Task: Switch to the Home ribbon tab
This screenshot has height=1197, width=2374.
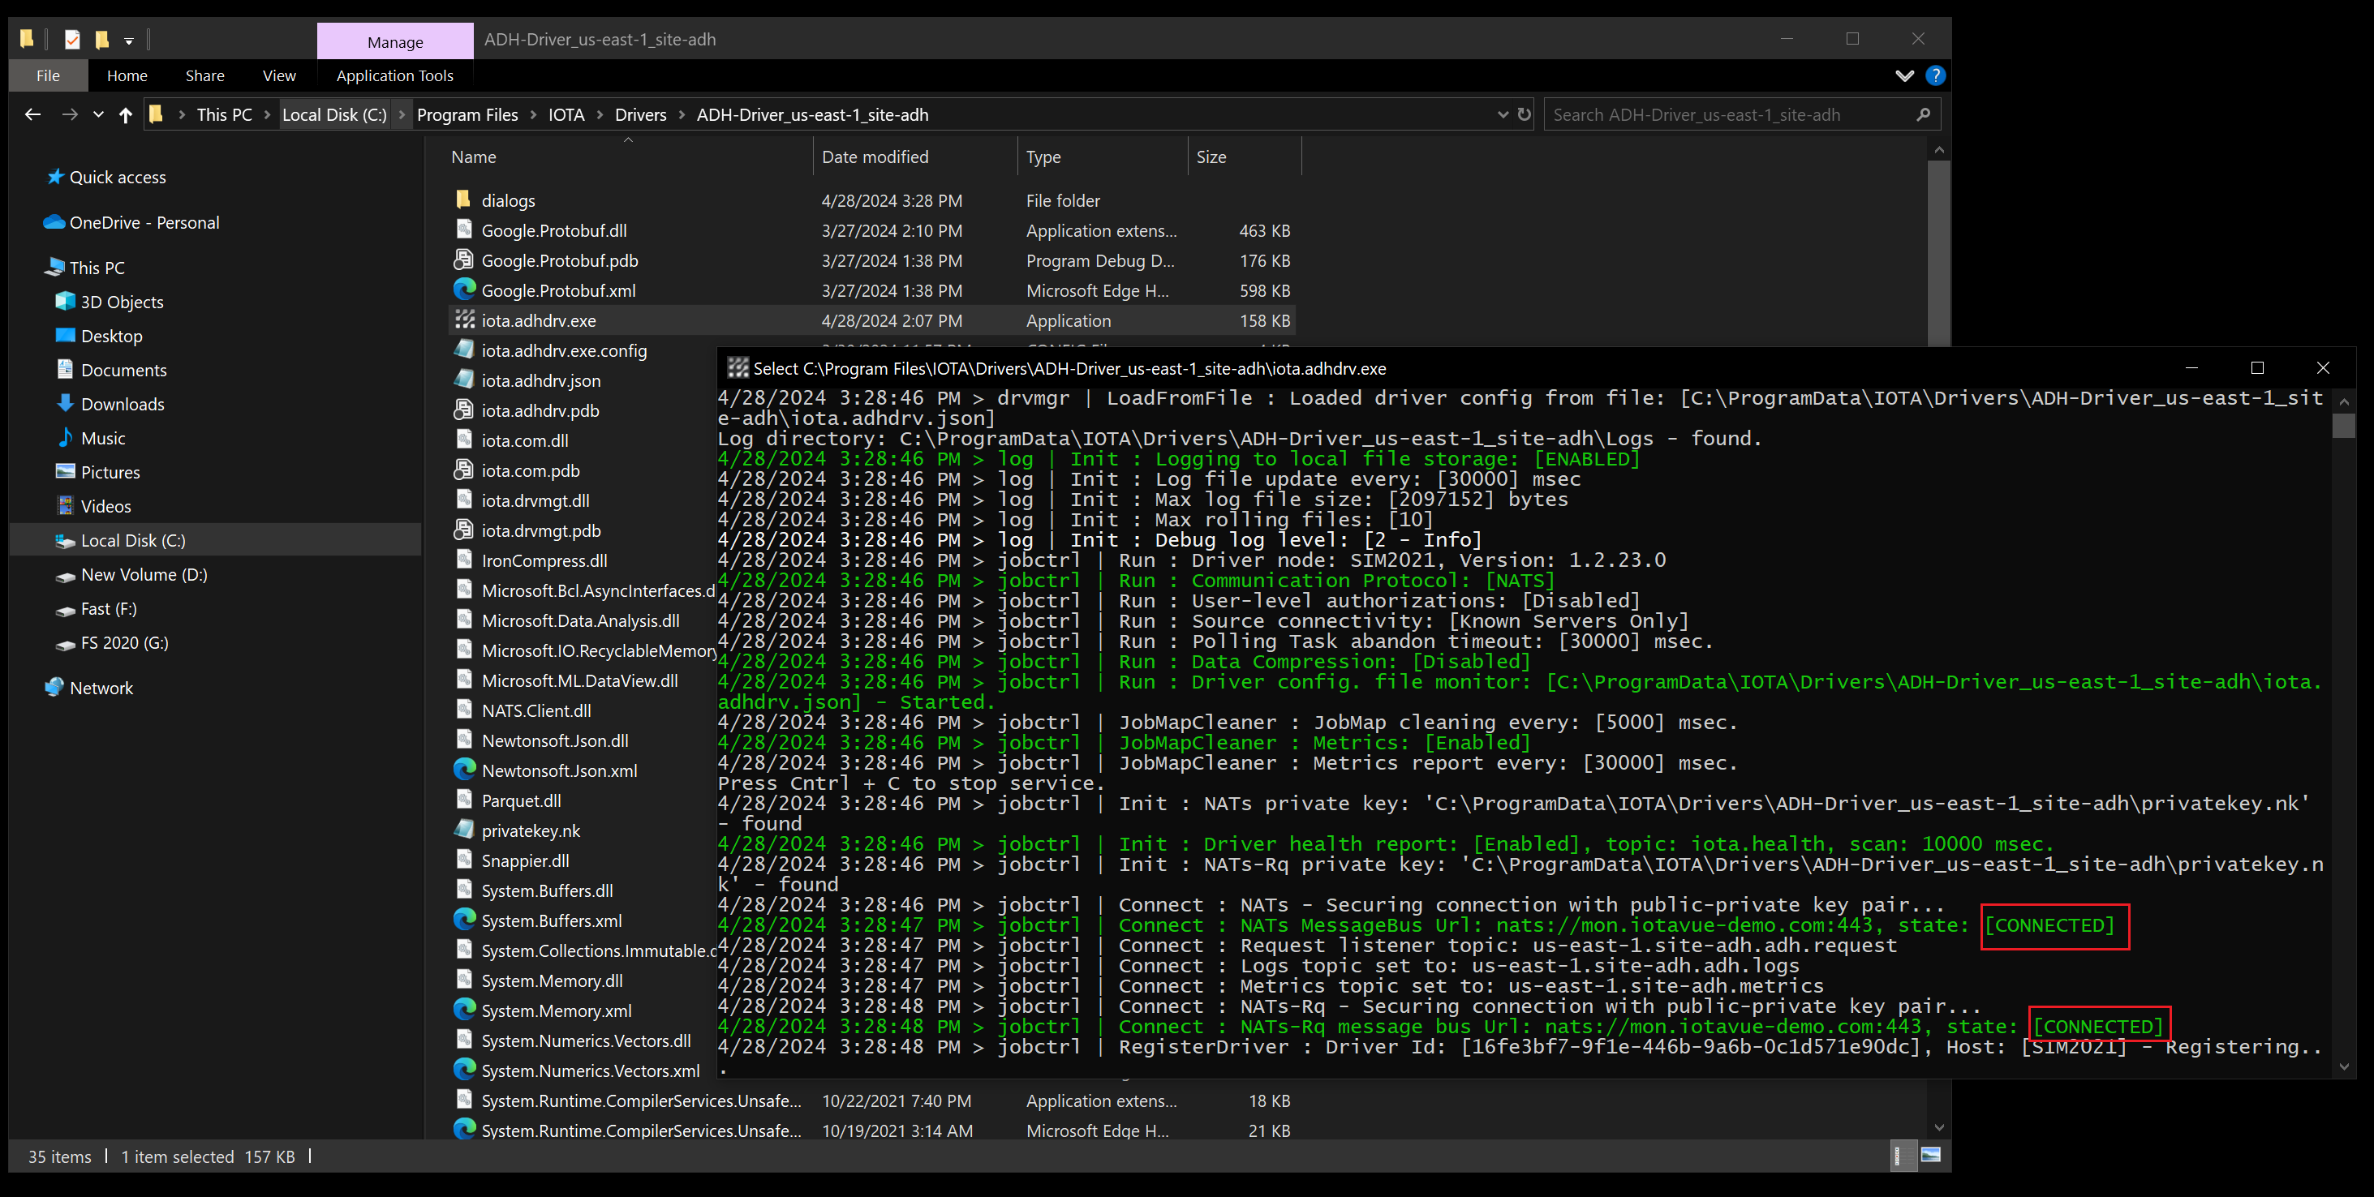Action: point(127,75)
